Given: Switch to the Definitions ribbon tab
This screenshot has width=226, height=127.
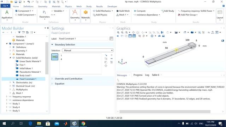Looking at the screenshot, I should coord(28,6).
